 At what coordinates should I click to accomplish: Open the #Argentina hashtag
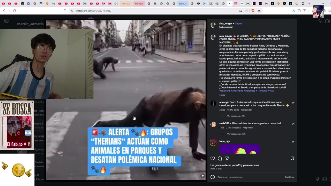click(237, 91)
